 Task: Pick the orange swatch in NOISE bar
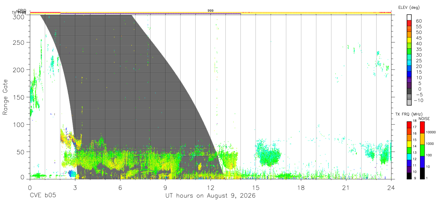click(422, 139)
